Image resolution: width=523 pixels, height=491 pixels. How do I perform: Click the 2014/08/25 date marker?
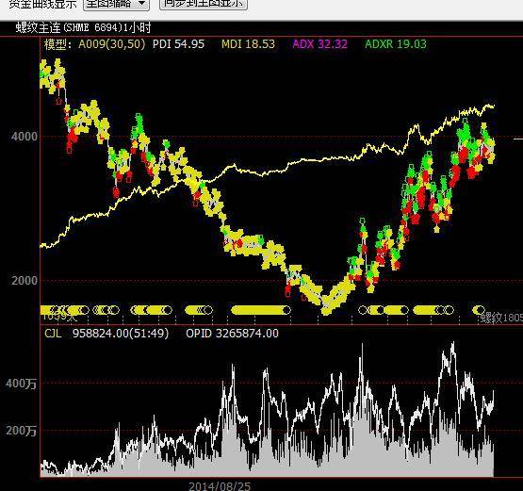(x=220, y=486)
